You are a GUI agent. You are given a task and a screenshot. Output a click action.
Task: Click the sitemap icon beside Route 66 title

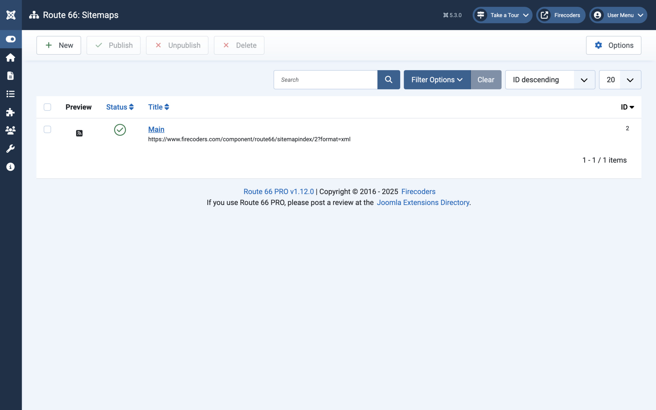(x=34, y=15)
